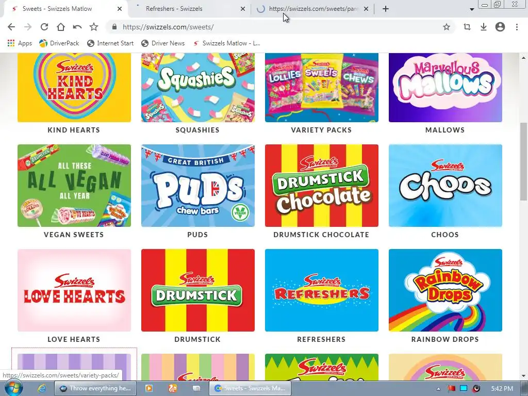Screen dimensions: 528x396
Task: Open the Swizzels Matlow bookmark
Action: [x=226, y=43]
